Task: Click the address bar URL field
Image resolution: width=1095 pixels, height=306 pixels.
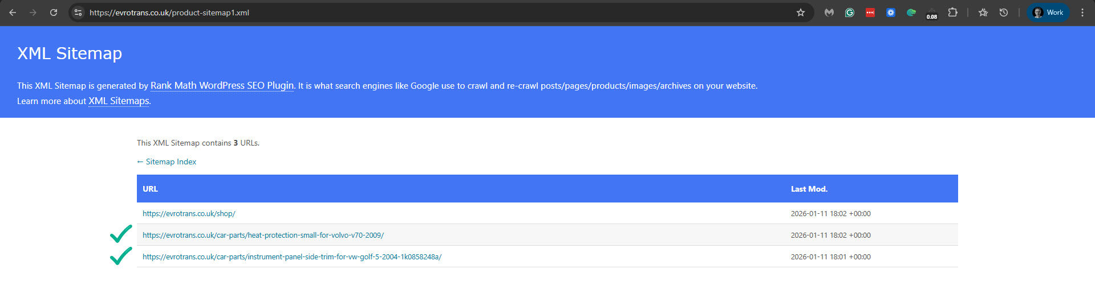Action: 399,13
